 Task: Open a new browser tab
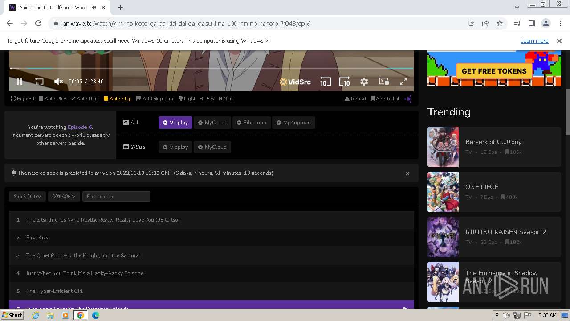120,8
